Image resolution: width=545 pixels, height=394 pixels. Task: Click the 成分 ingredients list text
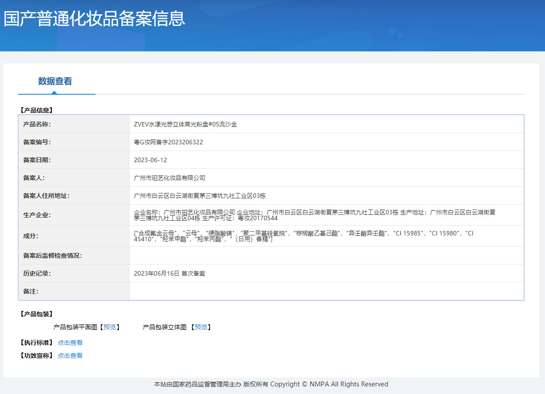coord(304,236)
